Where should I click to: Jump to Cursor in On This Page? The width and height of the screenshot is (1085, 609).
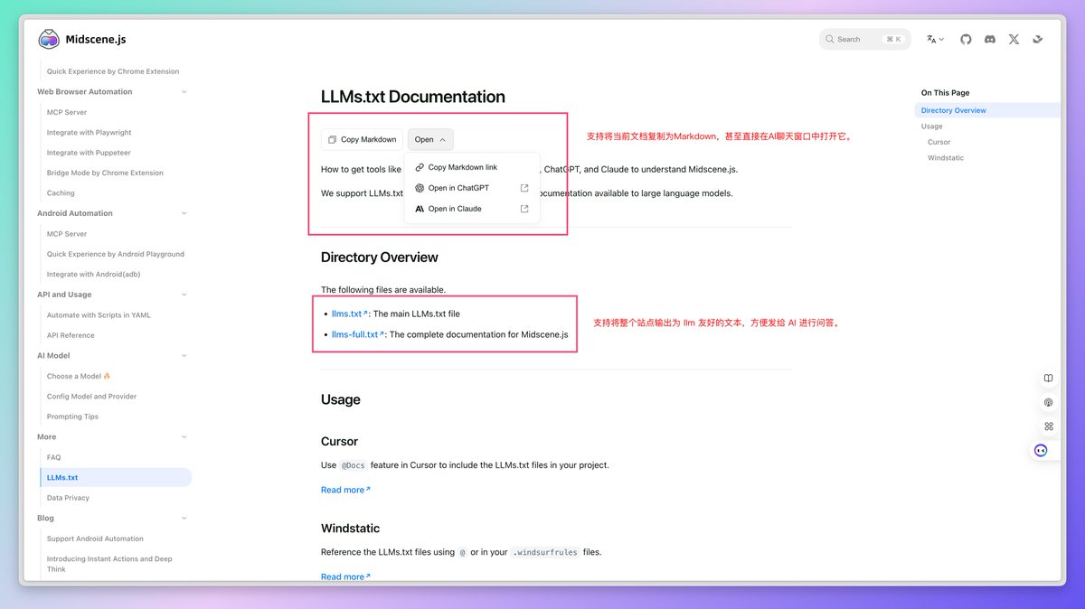[939, 142]
